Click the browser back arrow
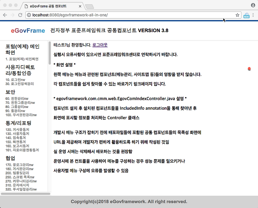Viewport: 258px width, 208px height. (x=5, y=15)
